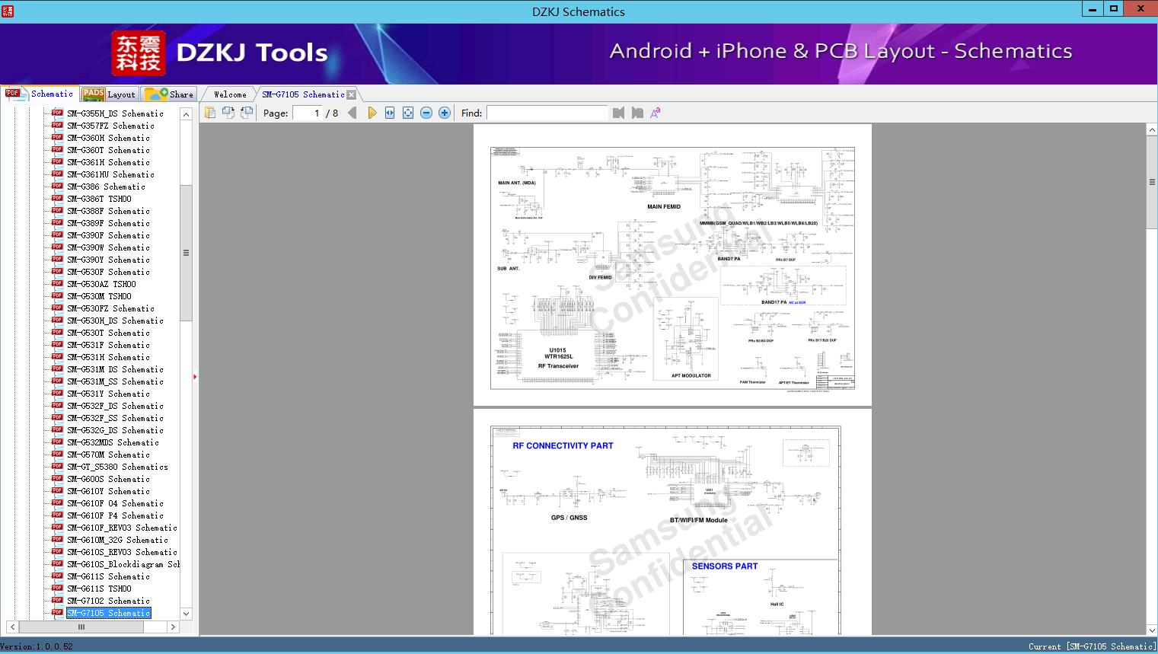
Task: Find next search result
Action: tap(637, 113)
